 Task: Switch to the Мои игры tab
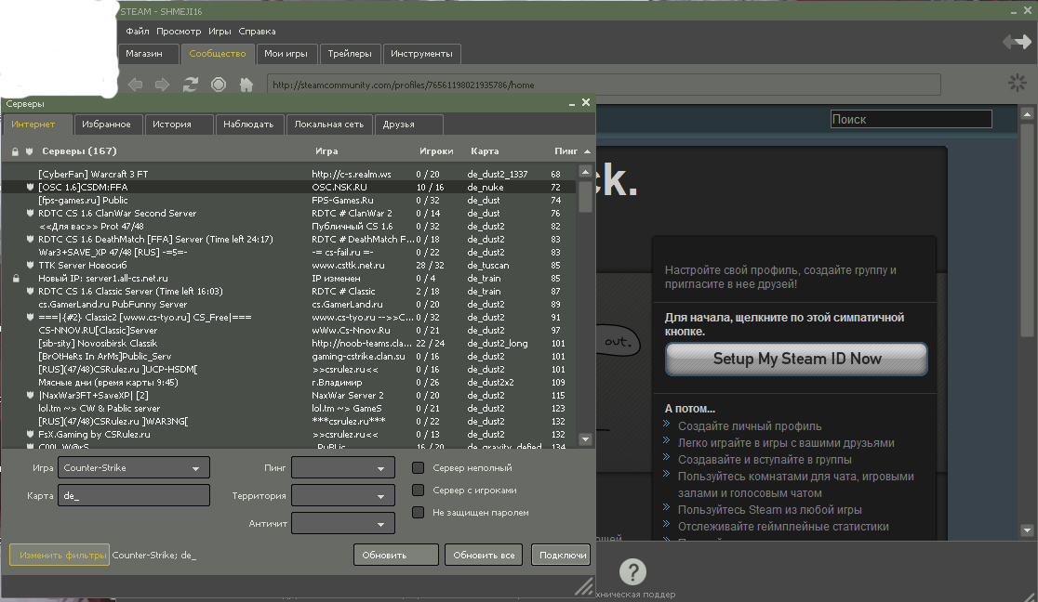point(286,54)
